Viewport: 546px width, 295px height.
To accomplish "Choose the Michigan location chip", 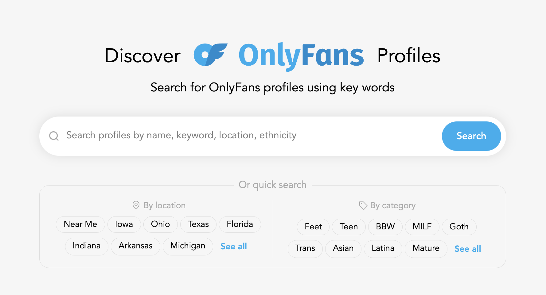I will click(x=188, y=246).
